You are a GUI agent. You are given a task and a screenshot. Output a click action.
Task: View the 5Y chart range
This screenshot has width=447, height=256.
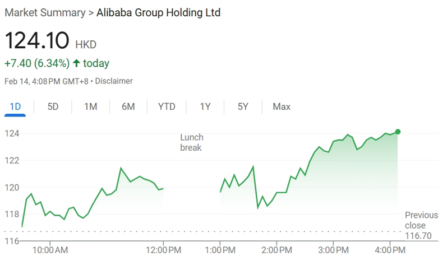(243, 107)
